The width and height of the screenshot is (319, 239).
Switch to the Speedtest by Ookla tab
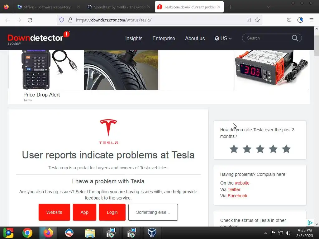pyautogui.click(x=119, y=7)
